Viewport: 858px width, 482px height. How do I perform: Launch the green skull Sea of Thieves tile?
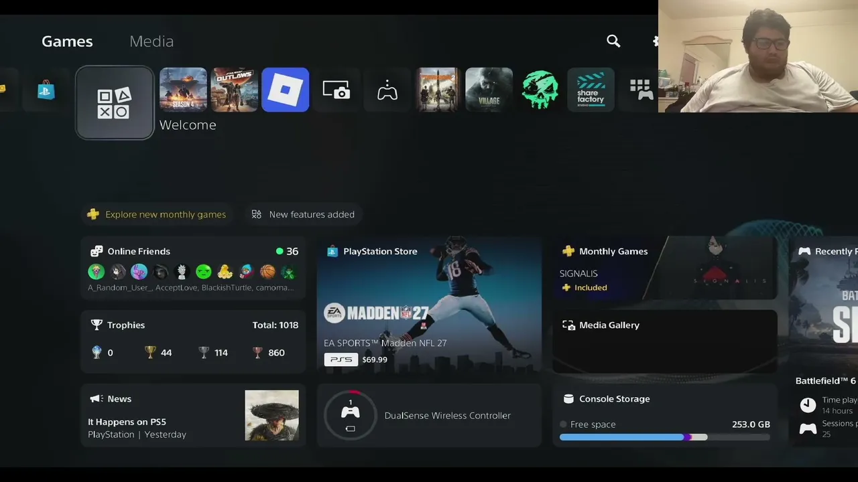(x=540, y=90)
